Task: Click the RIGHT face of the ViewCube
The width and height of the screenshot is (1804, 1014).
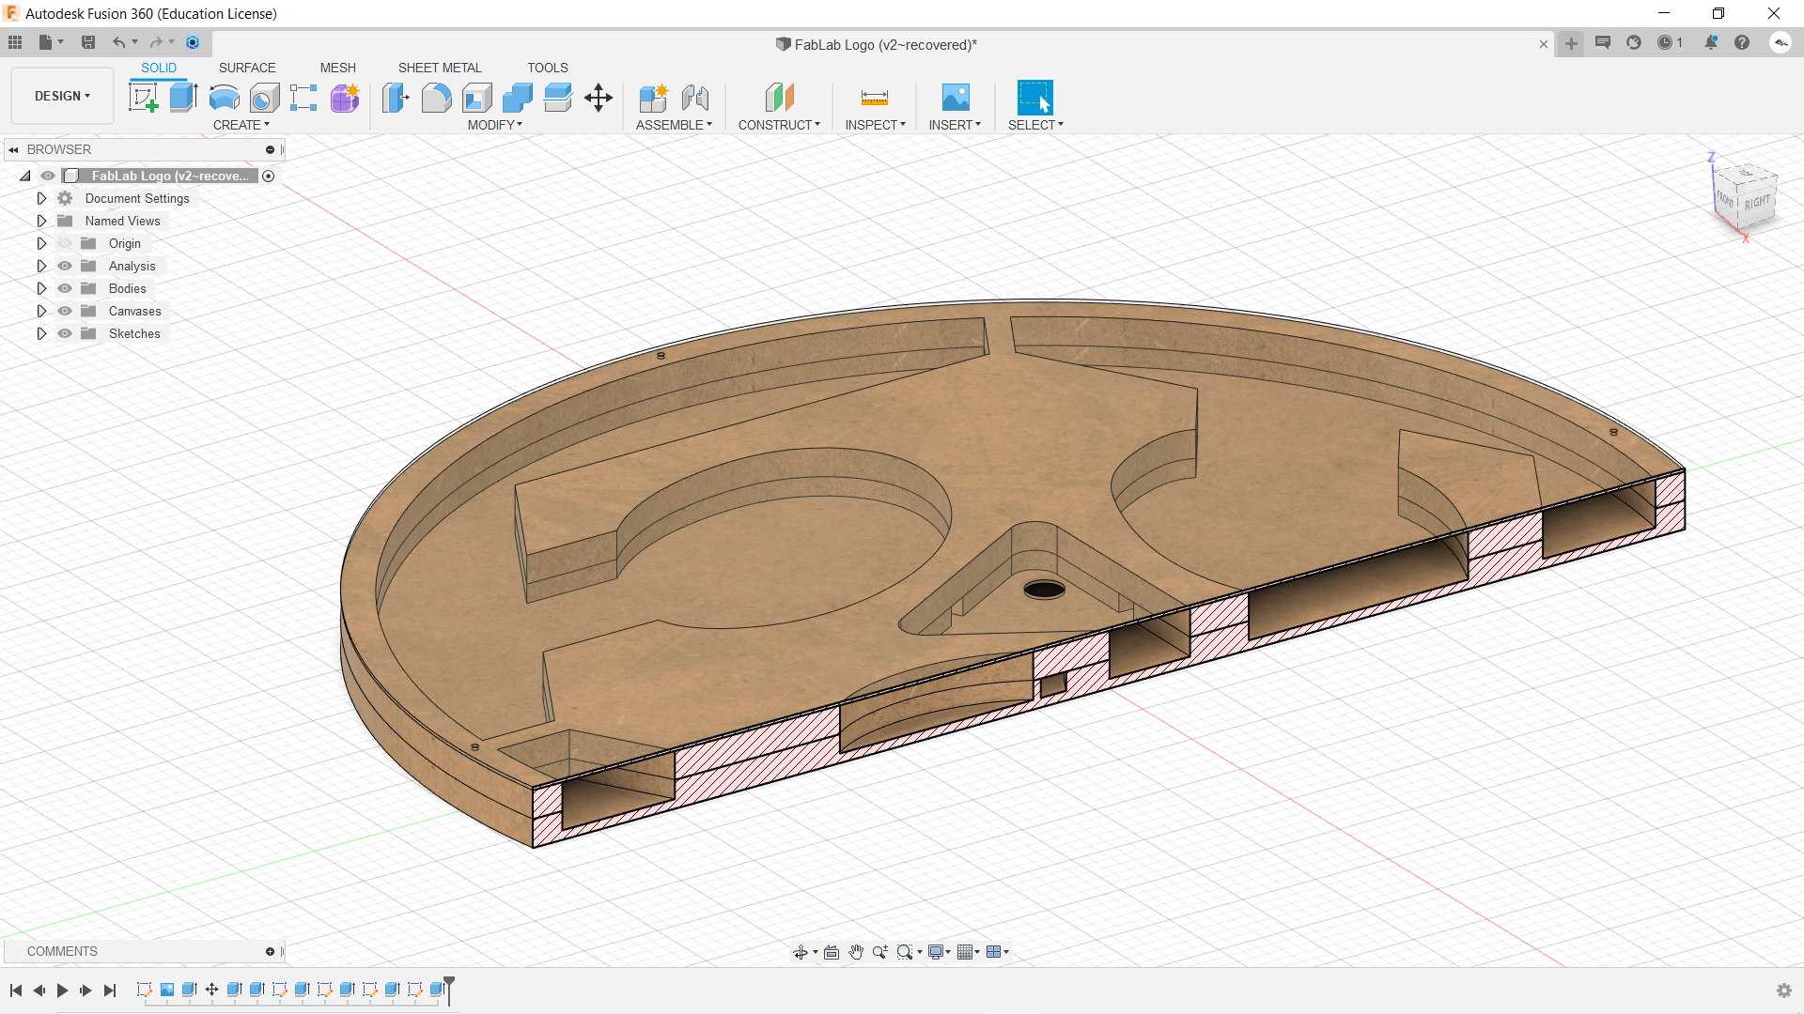Action: (1759, 202)
